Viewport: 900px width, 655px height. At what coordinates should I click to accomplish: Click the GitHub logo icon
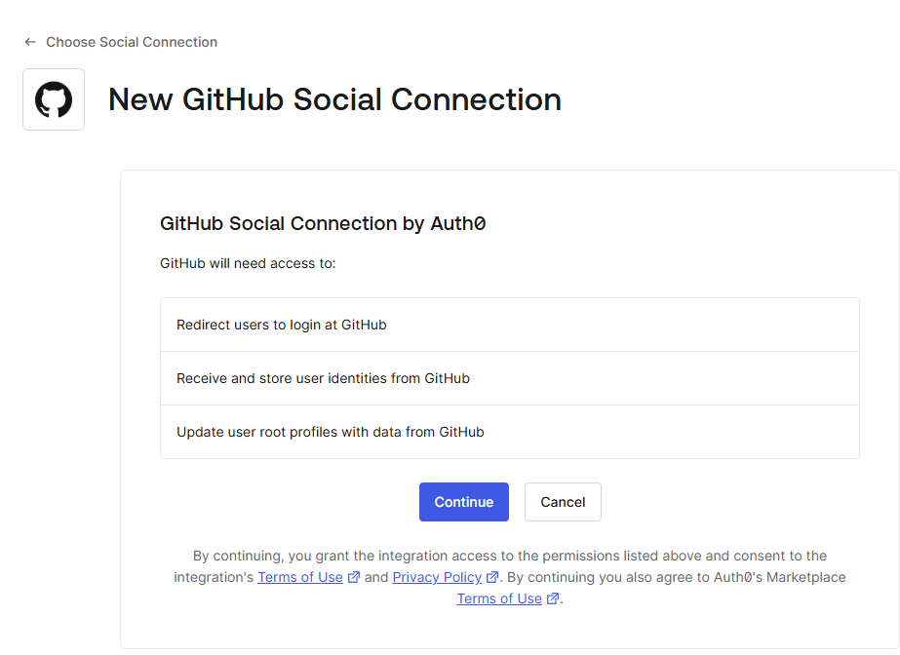54,99
